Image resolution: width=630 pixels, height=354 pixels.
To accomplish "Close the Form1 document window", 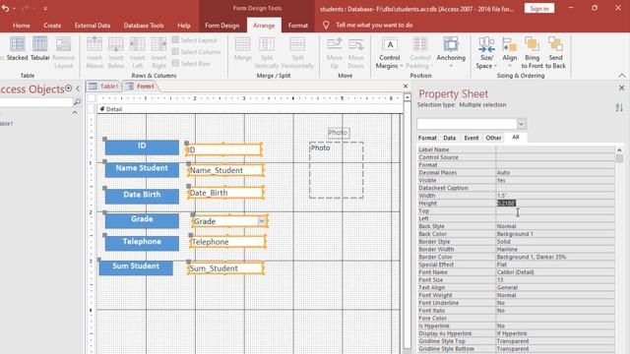I will [406, 86].
